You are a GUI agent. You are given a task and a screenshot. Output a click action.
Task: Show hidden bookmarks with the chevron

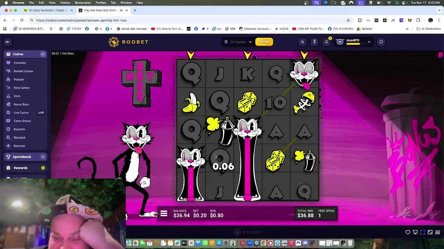(407, 29)
